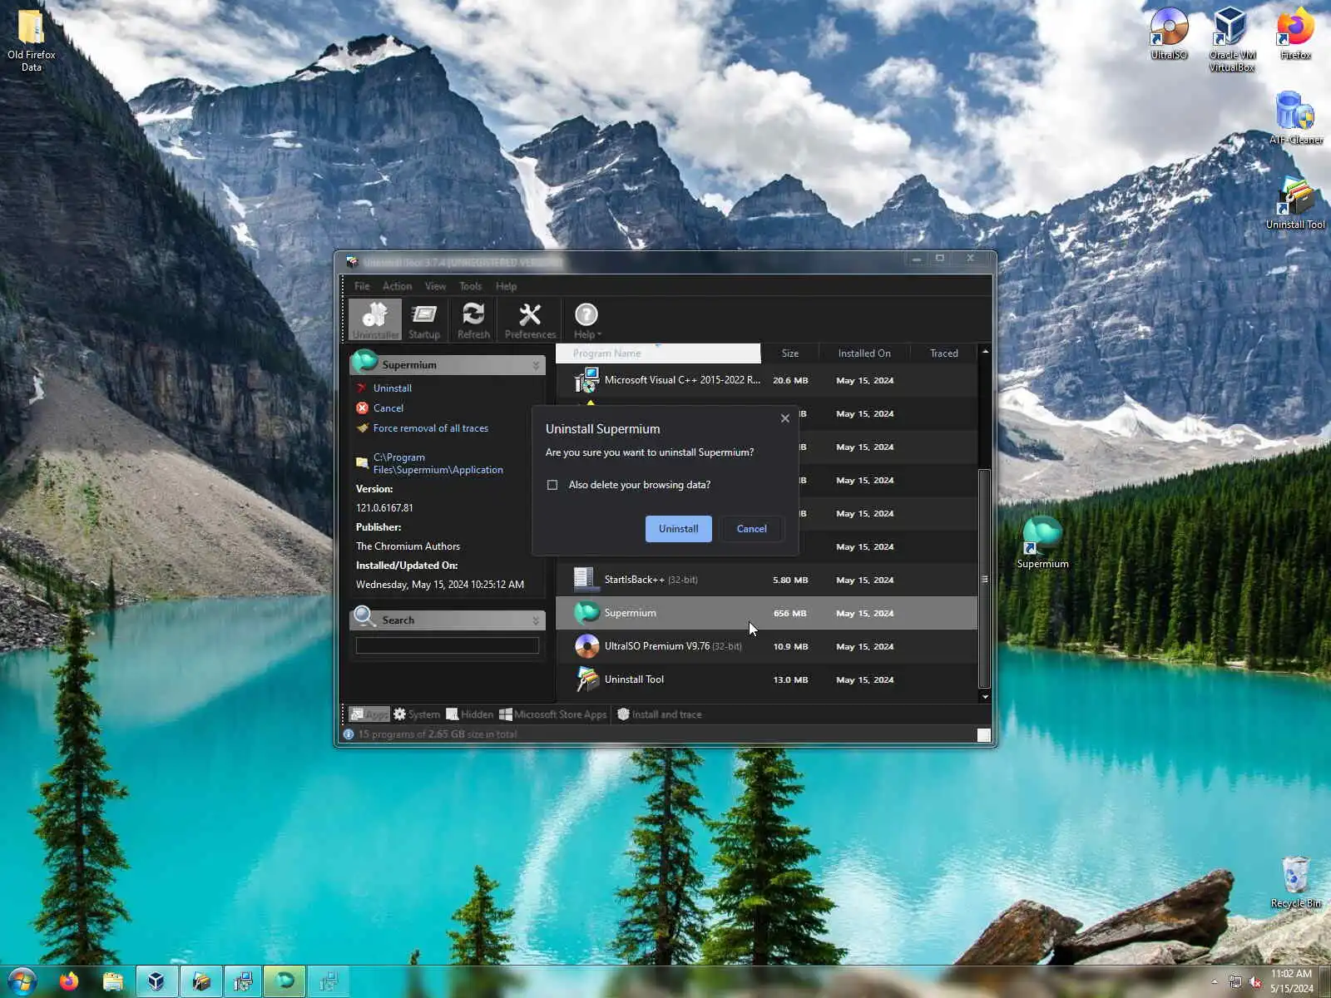Collapse the Supermium details panel

pos(536,365)
